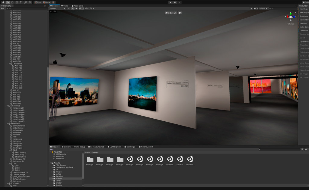Open the Light Explorer tab
Image resolution: width=309 pixels, height=190 pixels.
(114, 147)
